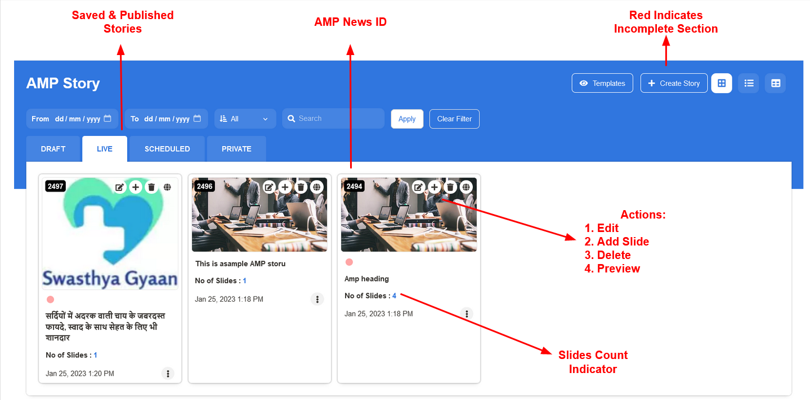Preview story 2497 with globe icon
Screen dimensions: 810x400
tap(167, 187)
